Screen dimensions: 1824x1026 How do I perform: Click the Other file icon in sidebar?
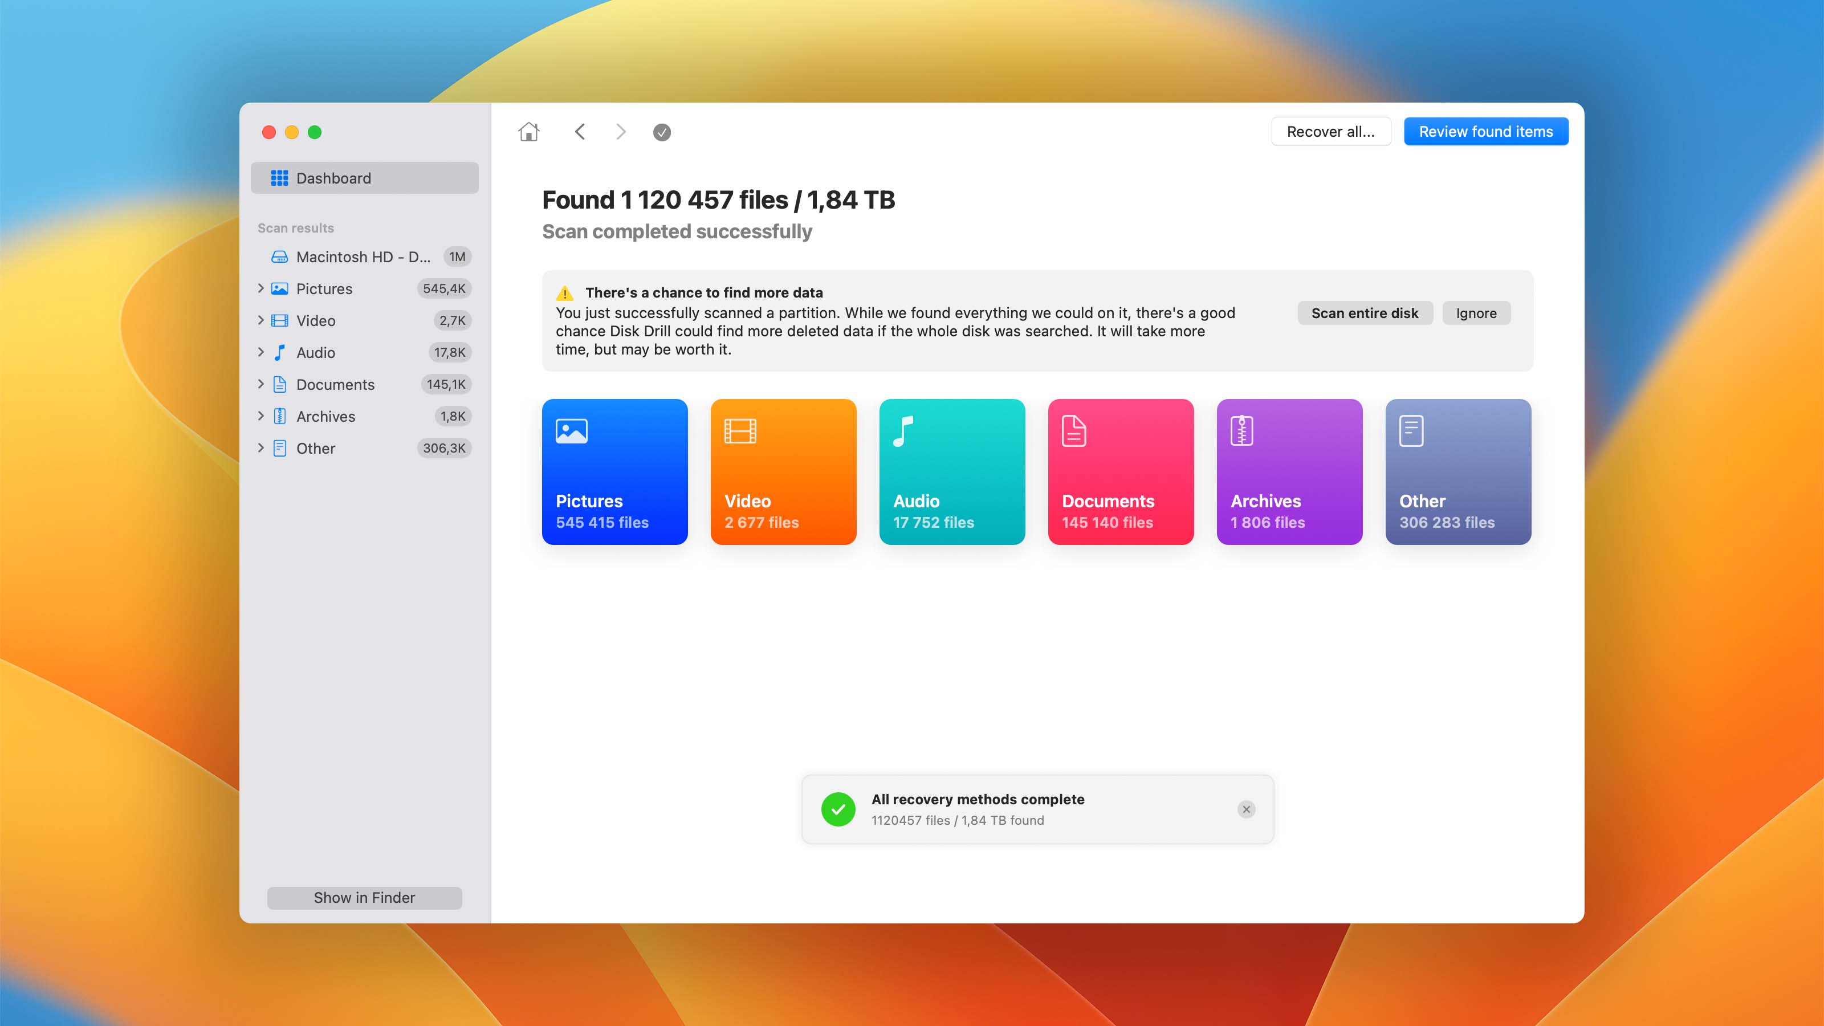(280, 447)
